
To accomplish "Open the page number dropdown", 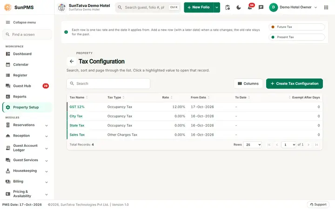I will (288, 144).
